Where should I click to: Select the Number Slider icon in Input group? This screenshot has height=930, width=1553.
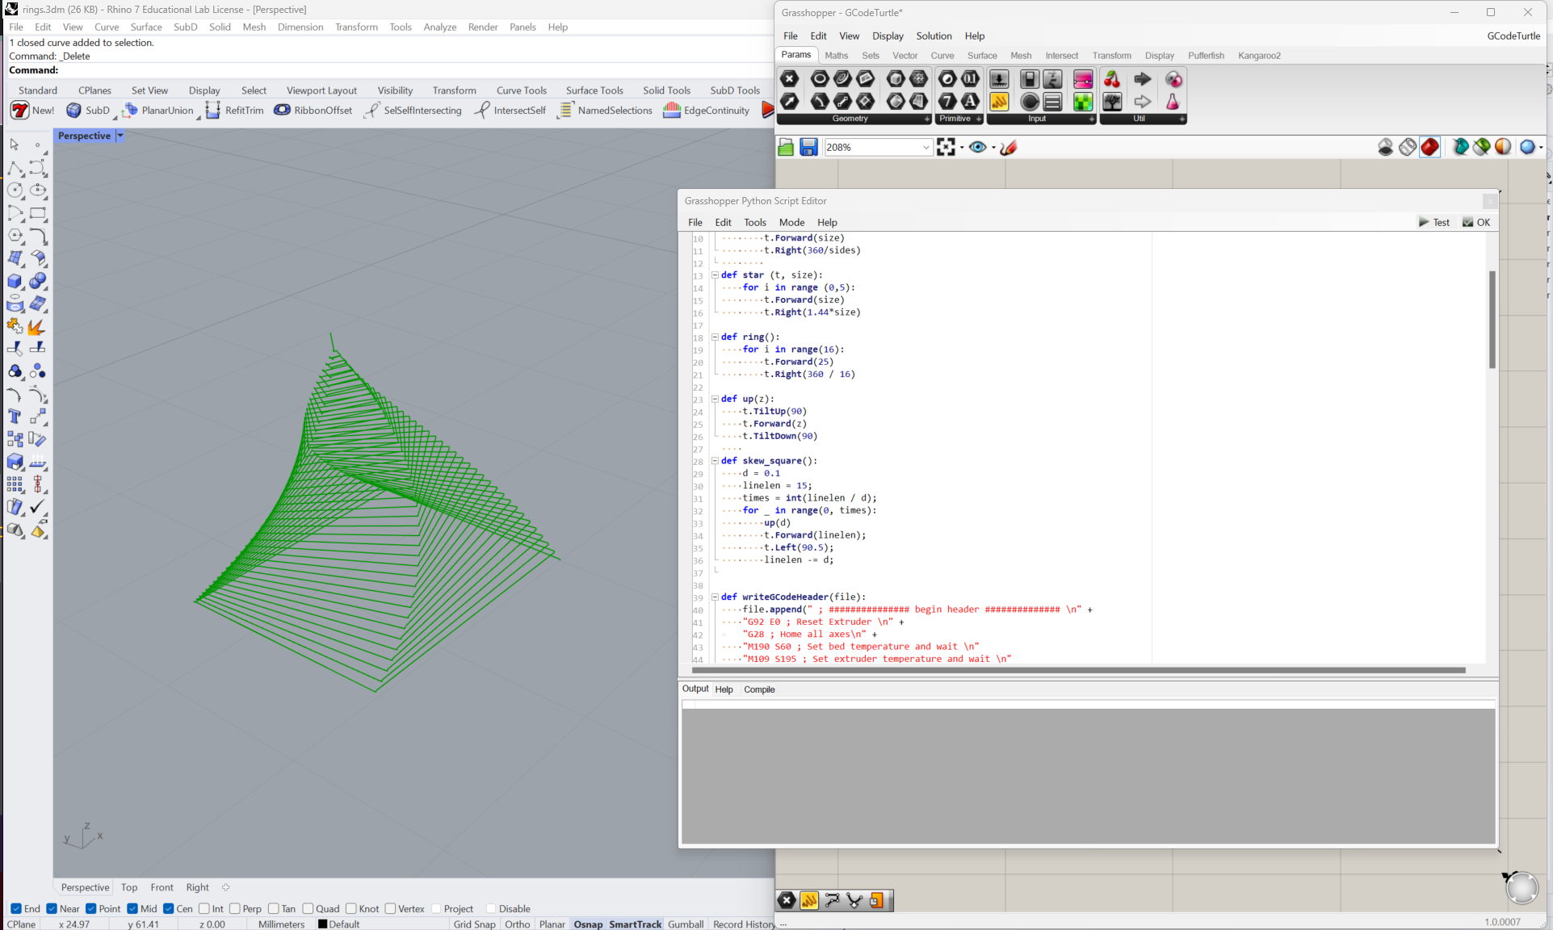(999, 79)
